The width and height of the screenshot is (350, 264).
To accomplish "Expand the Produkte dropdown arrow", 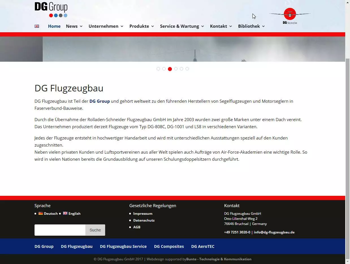I will 153,26.
